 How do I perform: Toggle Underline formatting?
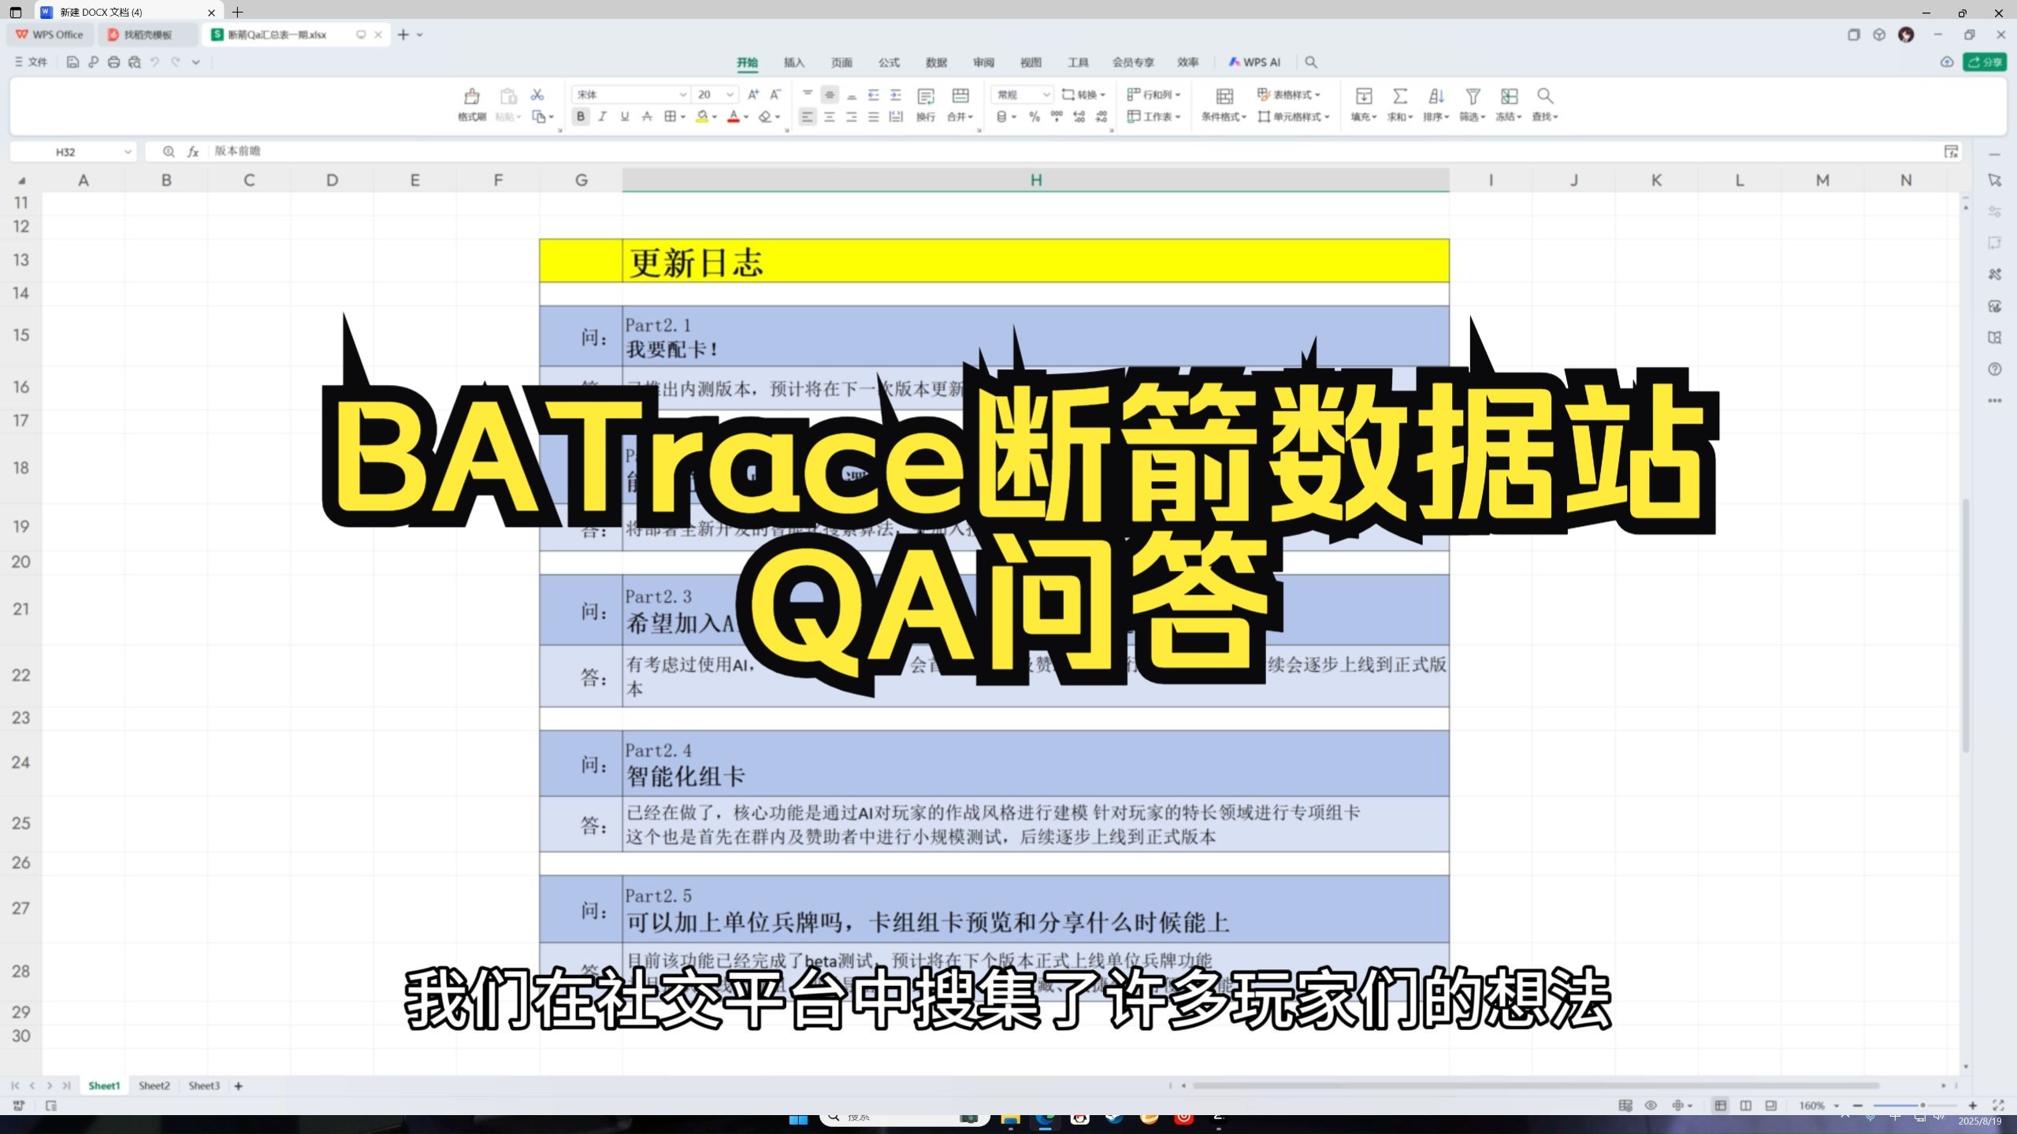[625, 117]
